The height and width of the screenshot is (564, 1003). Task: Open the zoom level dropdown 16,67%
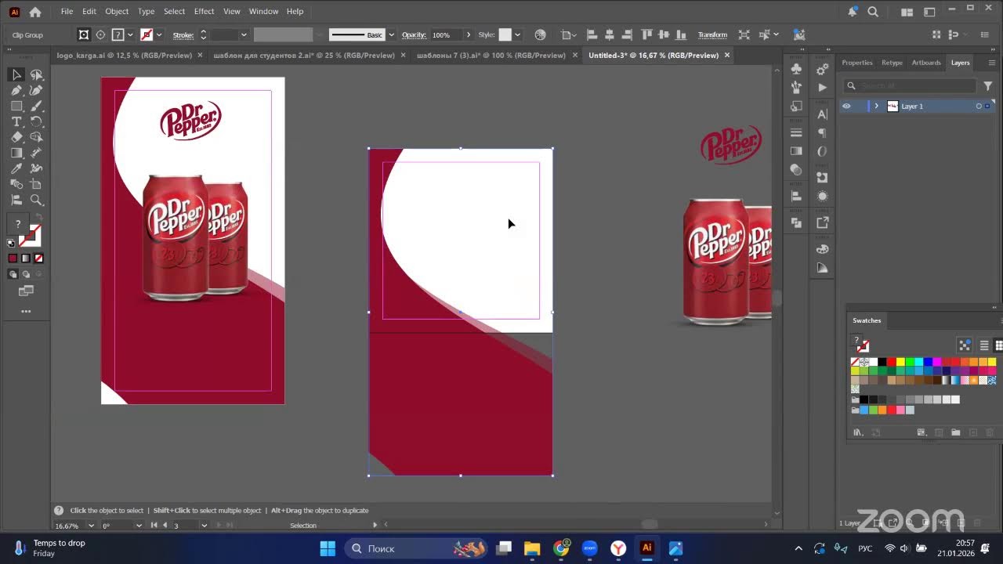click(91, 526)
